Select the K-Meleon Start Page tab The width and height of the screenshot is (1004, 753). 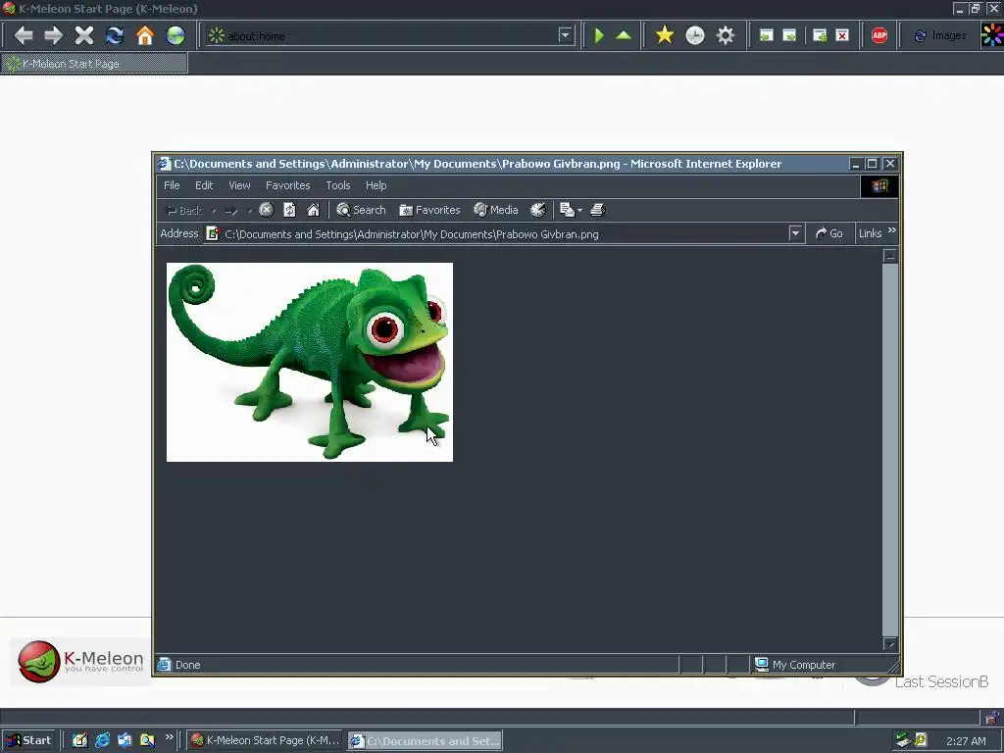pos(94,64)
